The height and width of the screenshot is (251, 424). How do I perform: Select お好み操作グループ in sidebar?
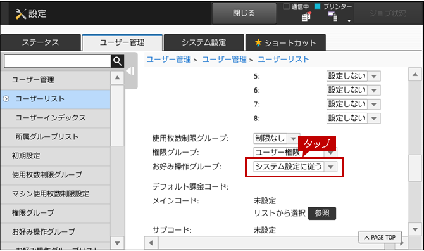tap(56, 232)
